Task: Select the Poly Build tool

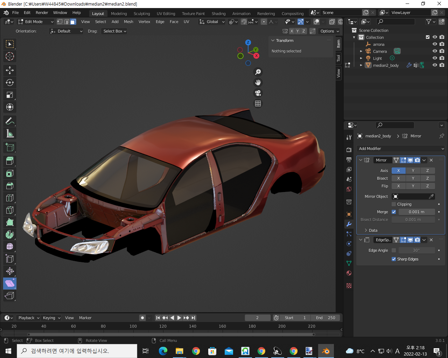Action: 10,222
